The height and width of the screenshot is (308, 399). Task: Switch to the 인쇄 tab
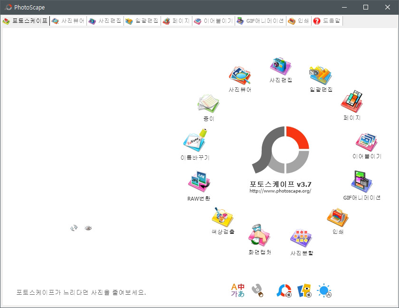(298, 21)
